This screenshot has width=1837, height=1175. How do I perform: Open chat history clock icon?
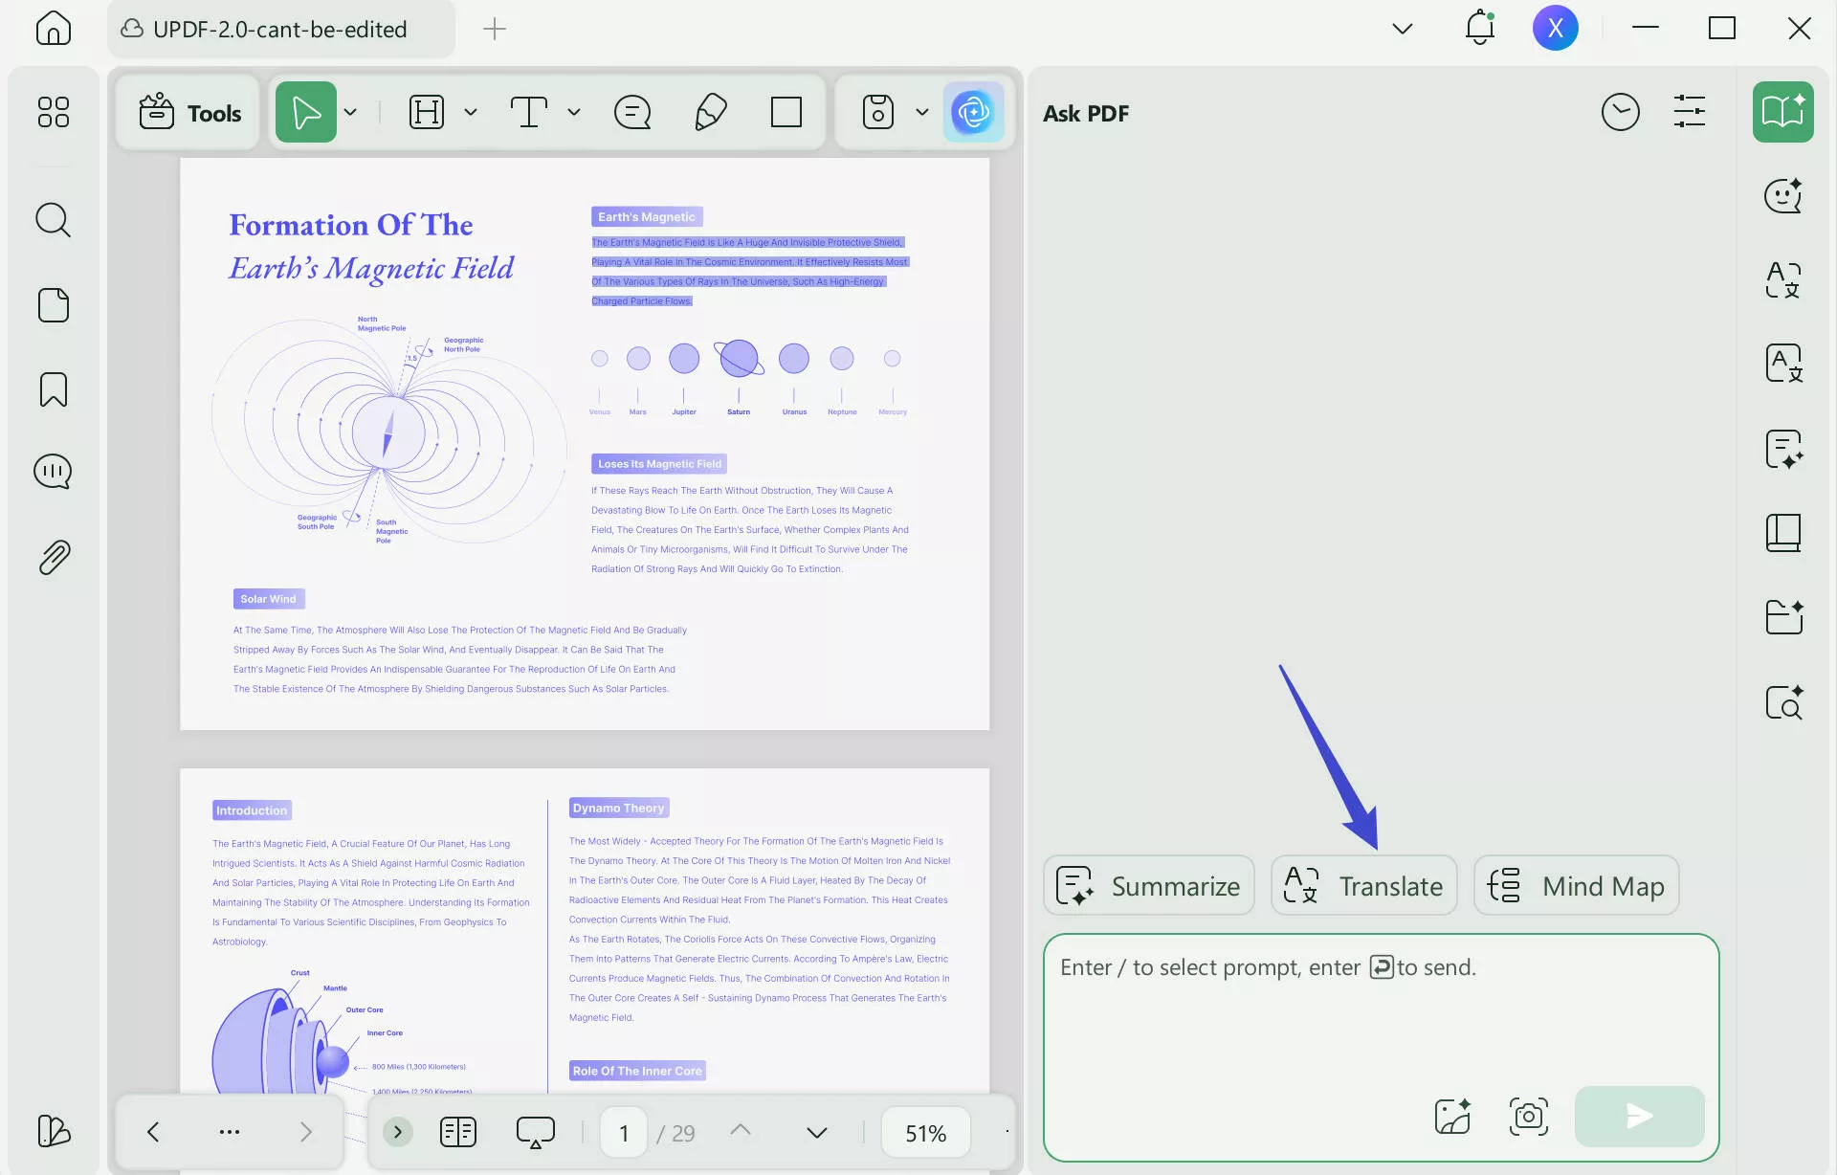1620,113
